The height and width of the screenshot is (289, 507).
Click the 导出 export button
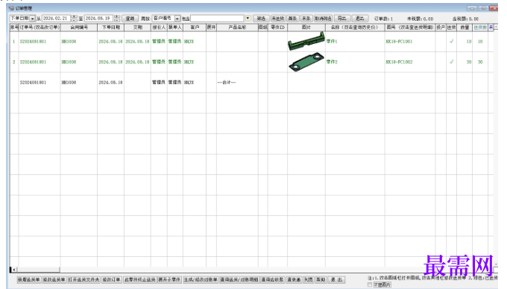click(x=341, y=19)
